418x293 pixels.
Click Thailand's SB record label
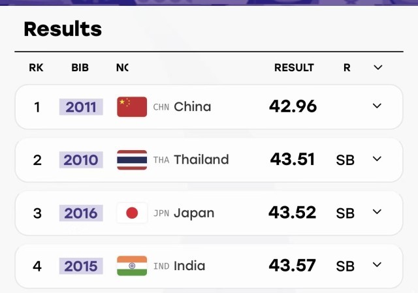click(x=346, y=160)
